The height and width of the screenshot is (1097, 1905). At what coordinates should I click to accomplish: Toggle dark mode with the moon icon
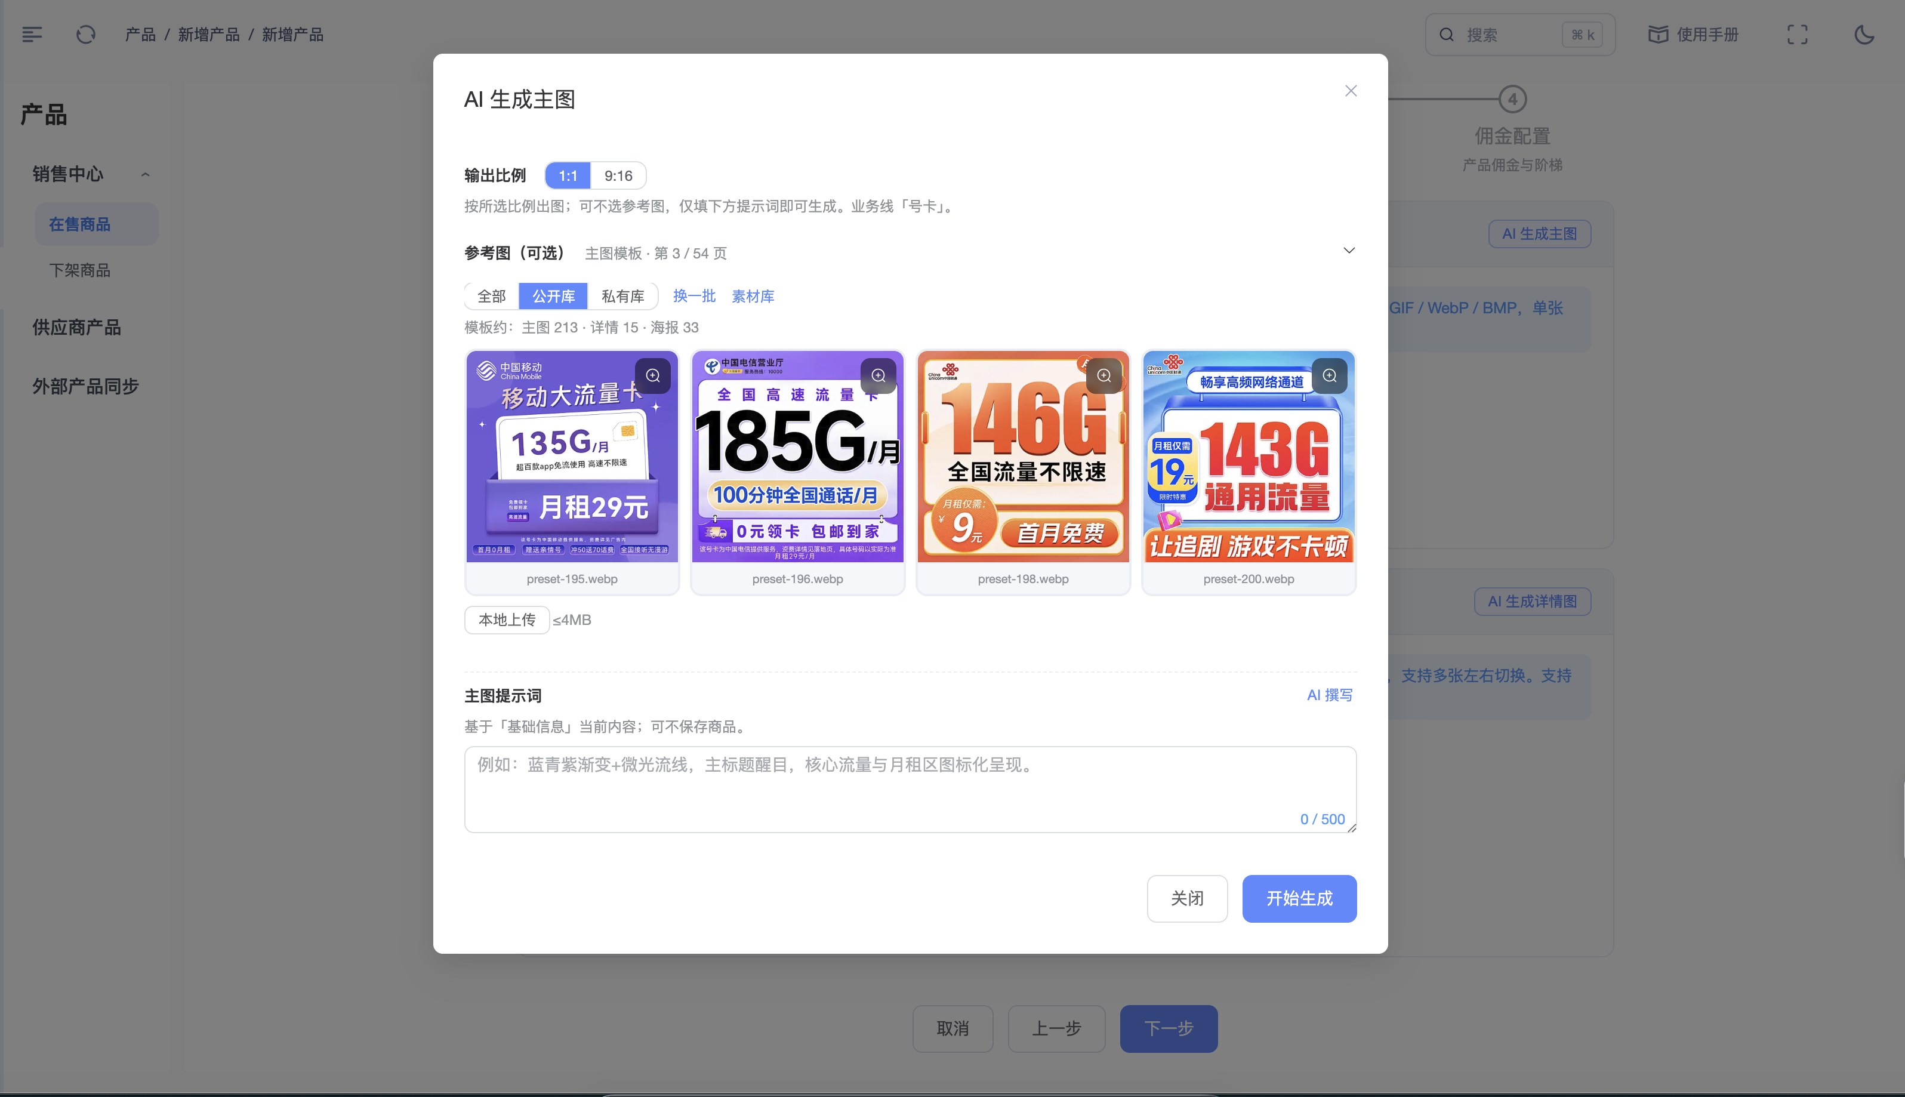1864,34
